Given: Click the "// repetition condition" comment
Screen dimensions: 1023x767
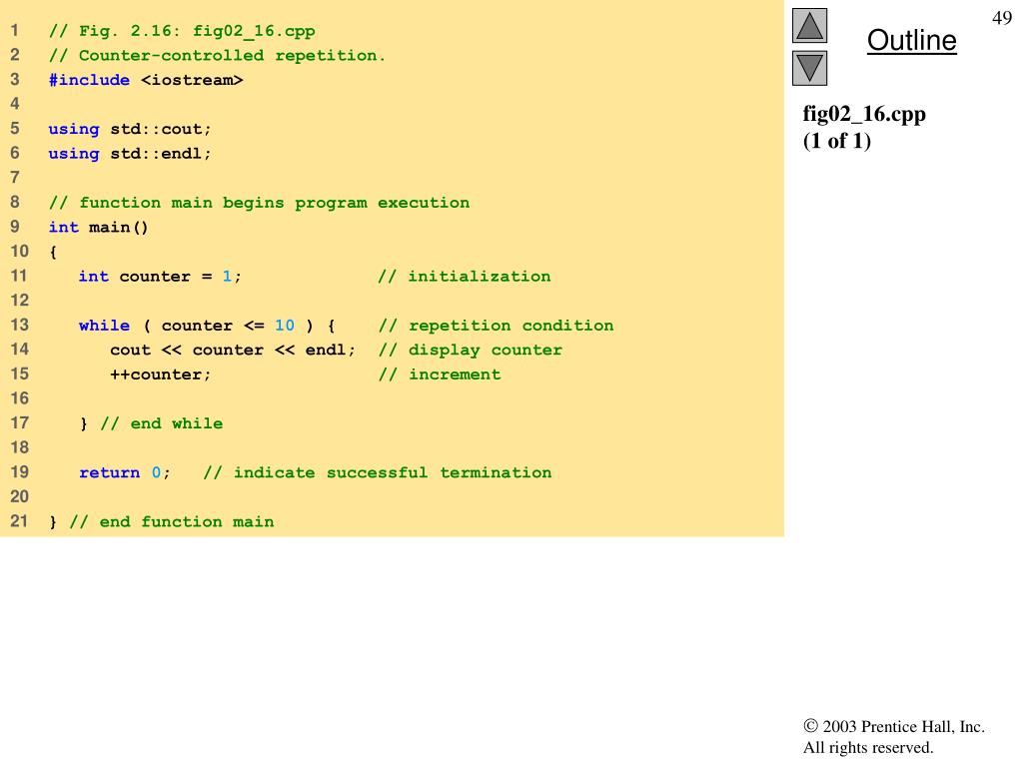Looking at the screenshot, I should tap(496, 326).
